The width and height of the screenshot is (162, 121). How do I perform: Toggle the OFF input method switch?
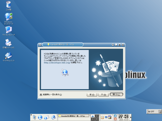(151, 111)
